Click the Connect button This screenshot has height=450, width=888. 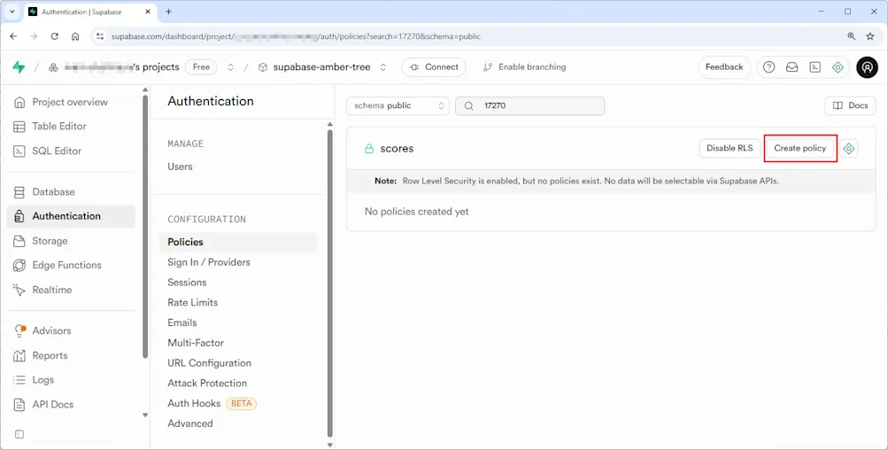click(x=434, y=66)
